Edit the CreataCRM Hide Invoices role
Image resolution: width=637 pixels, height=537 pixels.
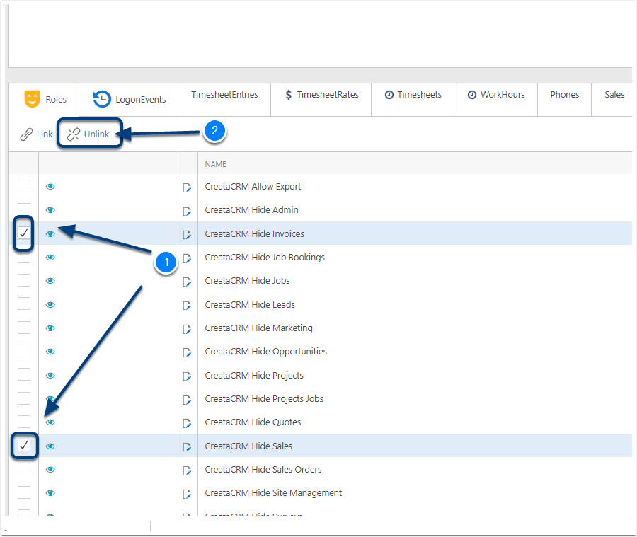[187, 235]
